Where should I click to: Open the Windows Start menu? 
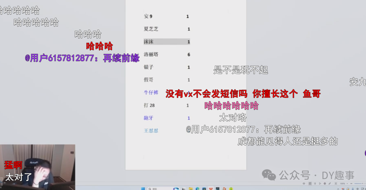click(x=143, y=188)
